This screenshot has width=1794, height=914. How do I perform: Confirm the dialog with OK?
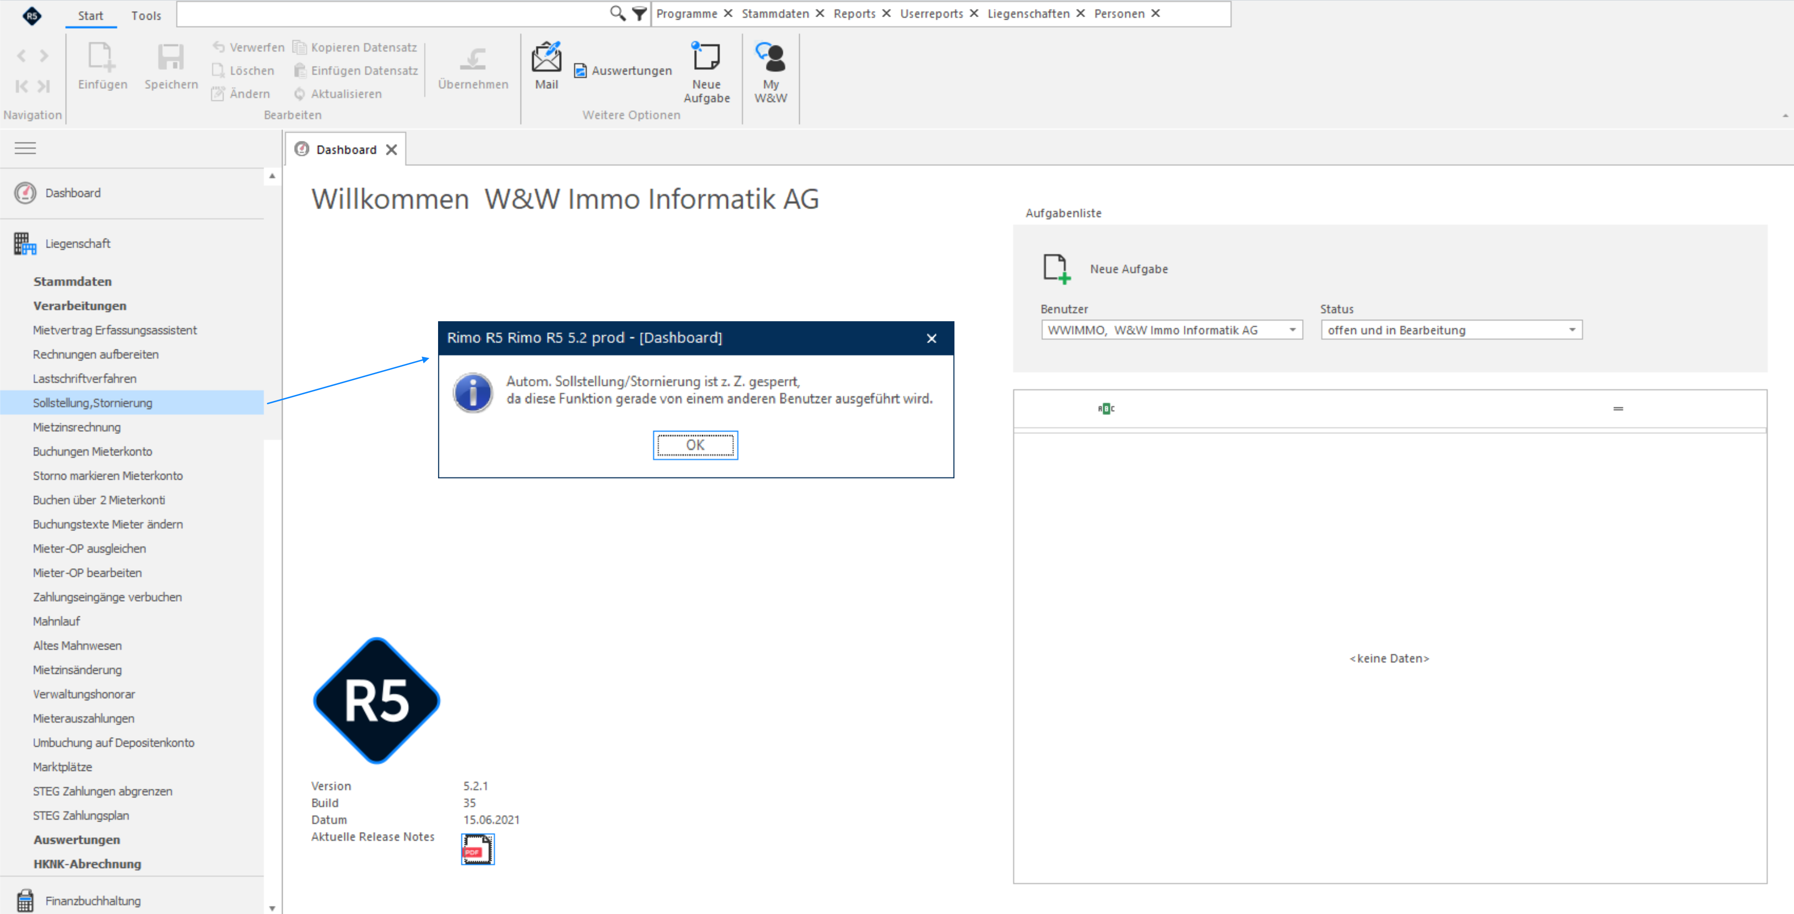[695, 446]
